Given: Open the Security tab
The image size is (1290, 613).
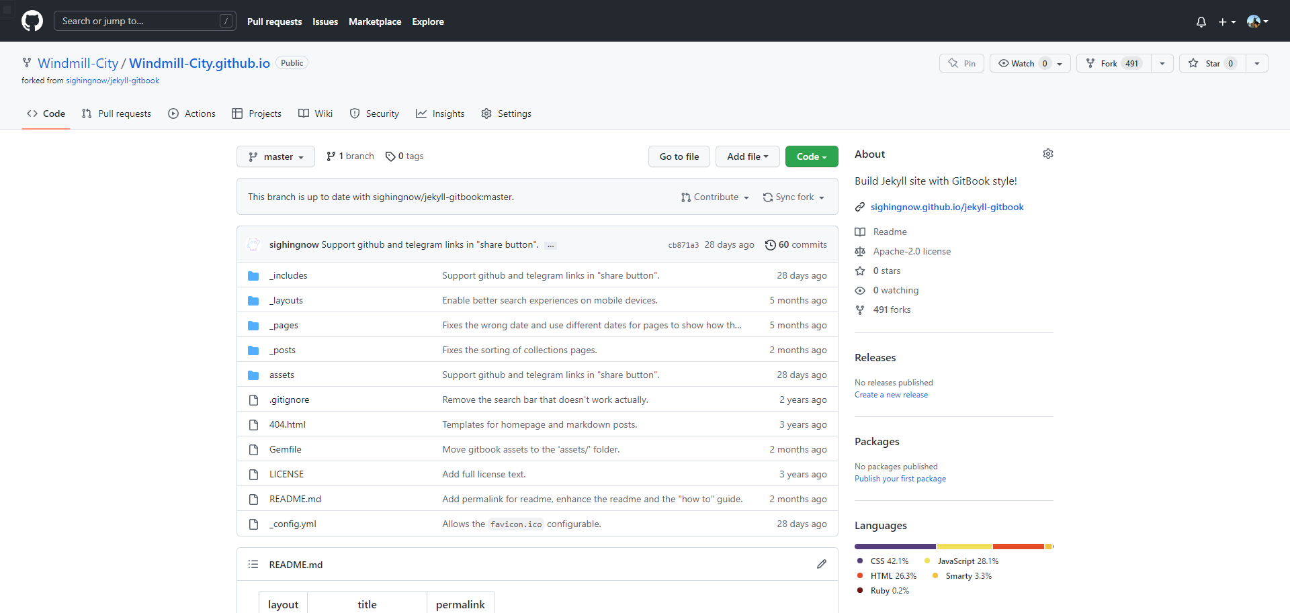Looking at the screenshot, I should click(374, 113).
